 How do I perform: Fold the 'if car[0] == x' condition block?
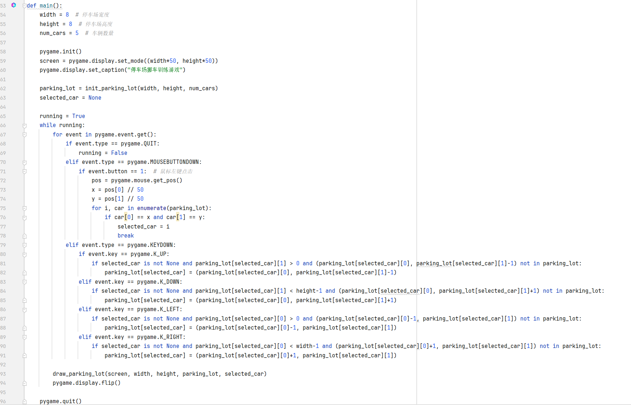[x=25, y=218]
